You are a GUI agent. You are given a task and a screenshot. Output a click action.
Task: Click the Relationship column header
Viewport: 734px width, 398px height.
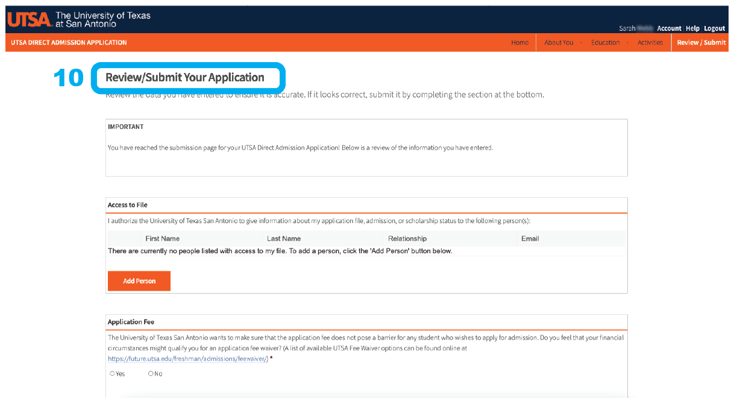407,238
